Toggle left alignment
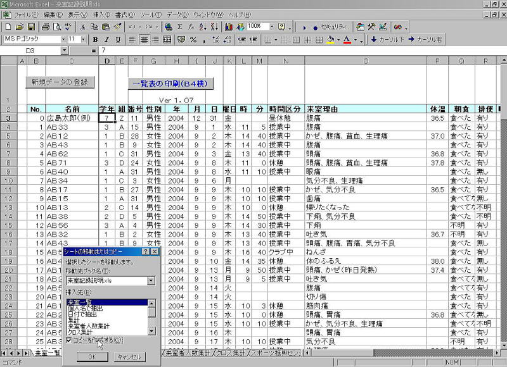Screen dimensions: 507x367 132,40
